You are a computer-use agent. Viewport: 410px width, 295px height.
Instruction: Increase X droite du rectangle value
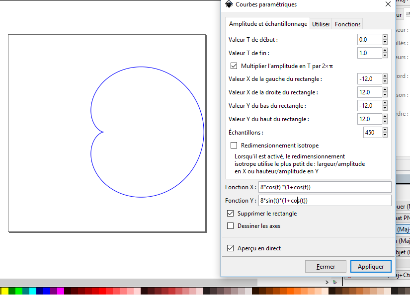pos(385,89)
